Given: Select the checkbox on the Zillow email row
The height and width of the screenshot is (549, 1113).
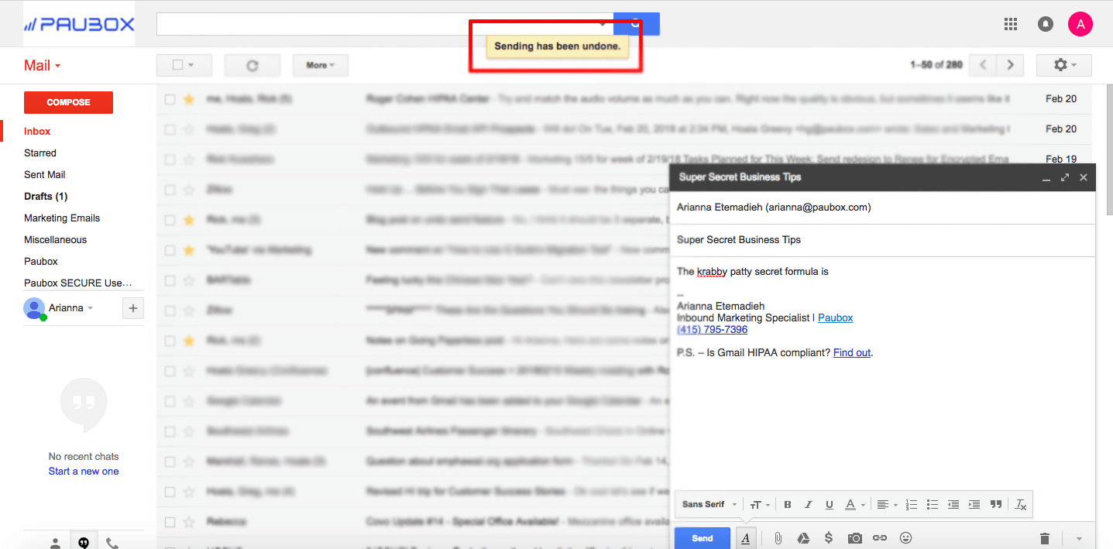Looking at the screenshot, I should 170,189.
